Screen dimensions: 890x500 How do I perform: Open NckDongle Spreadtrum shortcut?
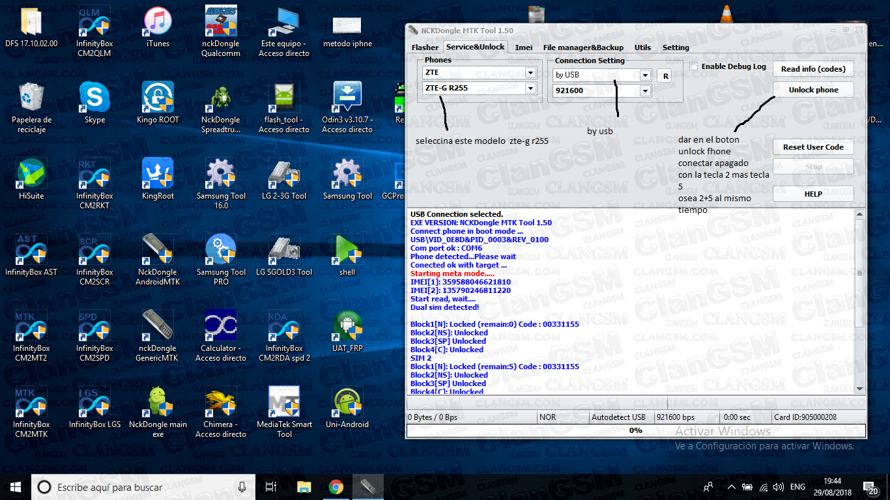point(221,107)
